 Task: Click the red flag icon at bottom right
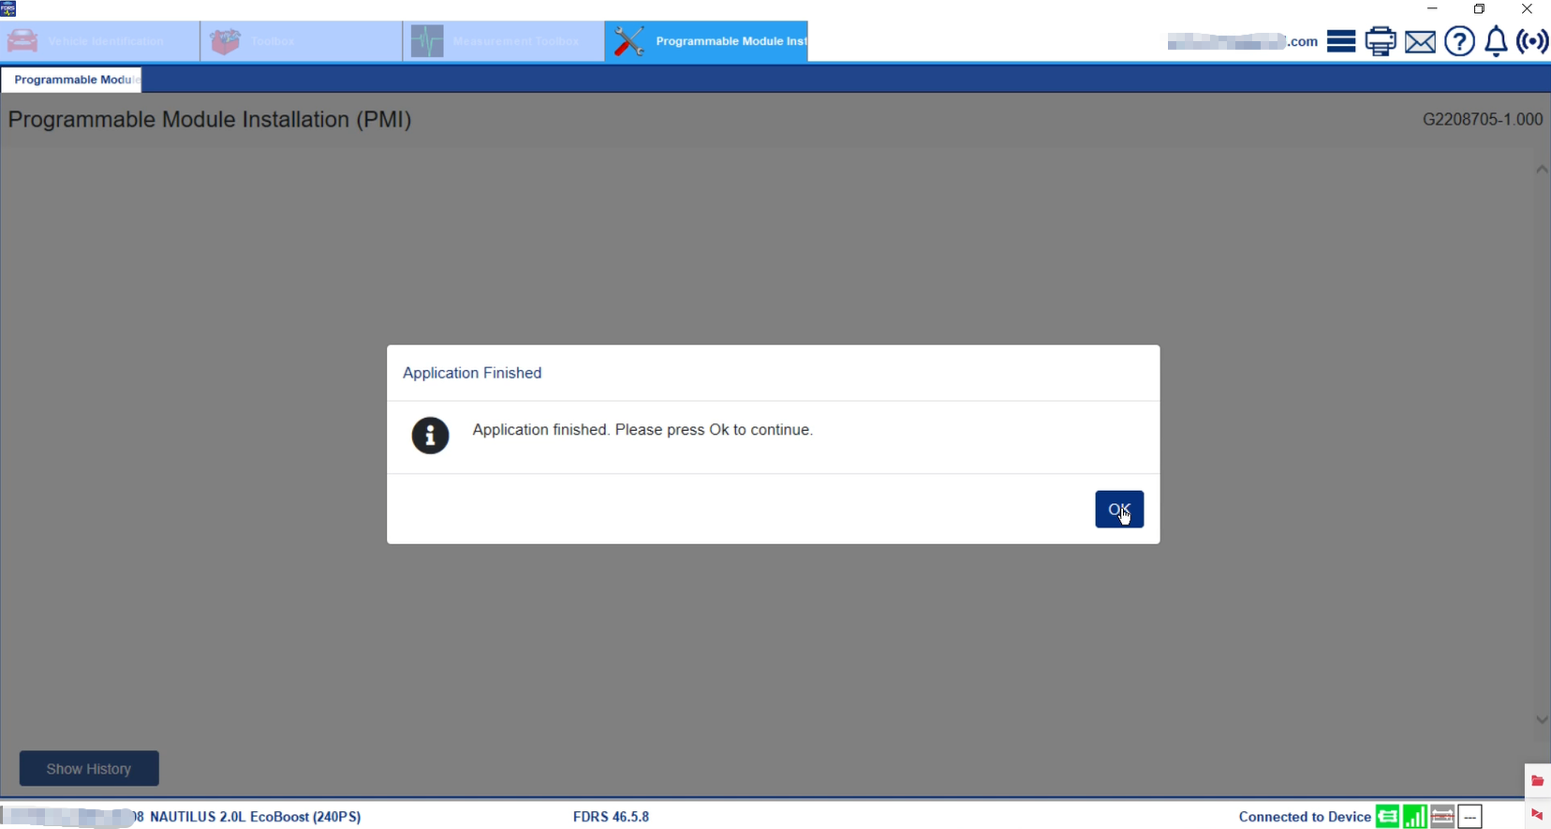click(x=1537, y=815)
